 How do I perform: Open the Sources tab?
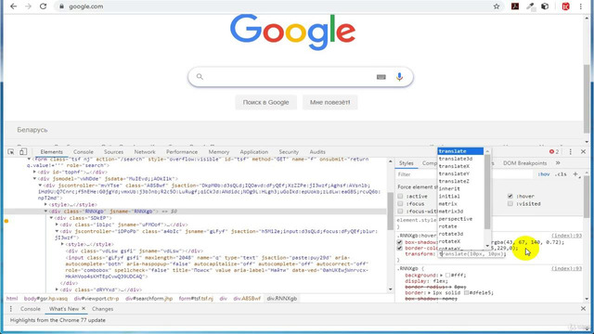click(x=113, y=152)
